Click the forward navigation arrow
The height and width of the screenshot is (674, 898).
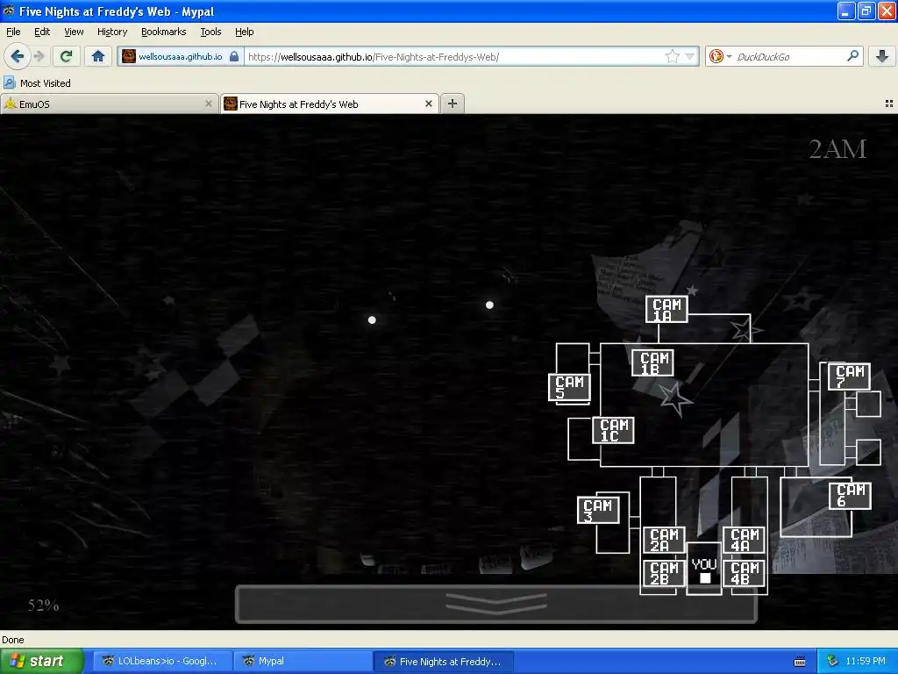click(x=39, y=56)
